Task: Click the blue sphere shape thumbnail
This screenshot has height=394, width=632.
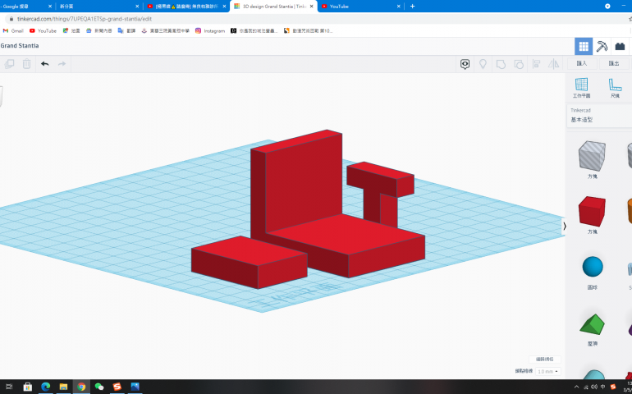Action: (x=593, y=267)
